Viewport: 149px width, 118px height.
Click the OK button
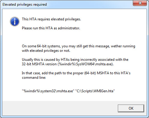click(x=131, y=108)
